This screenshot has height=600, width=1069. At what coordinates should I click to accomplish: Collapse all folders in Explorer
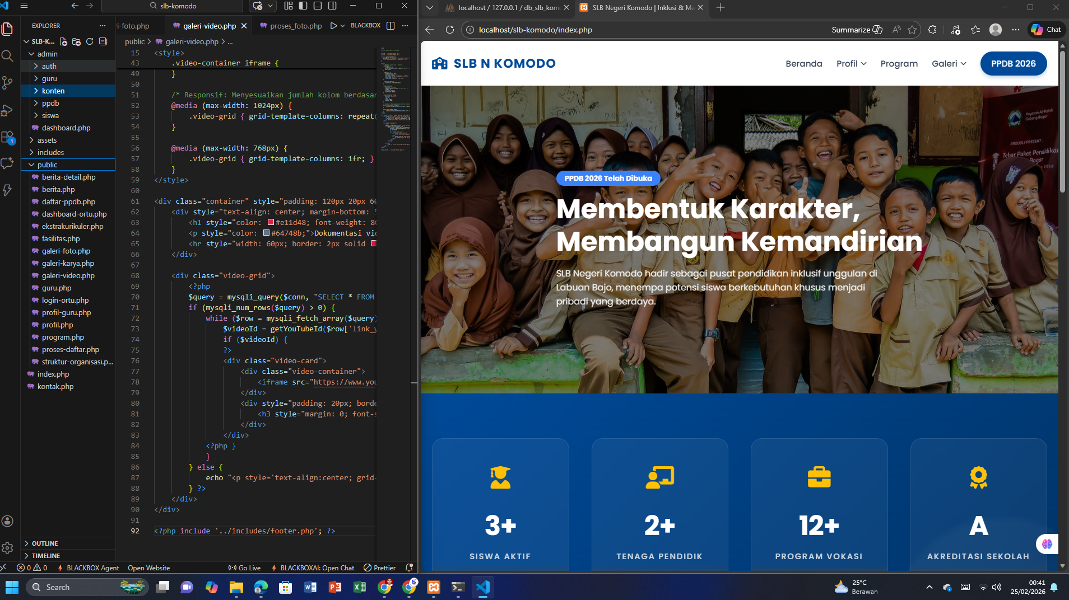click(x=103, y=41)
